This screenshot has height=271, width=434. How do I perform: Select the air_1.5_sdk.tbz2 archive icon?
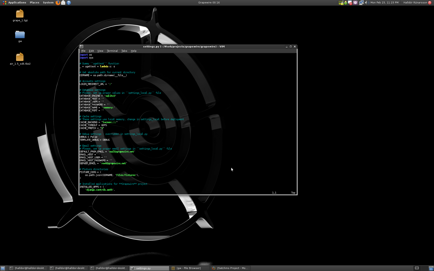coord(20,57)
